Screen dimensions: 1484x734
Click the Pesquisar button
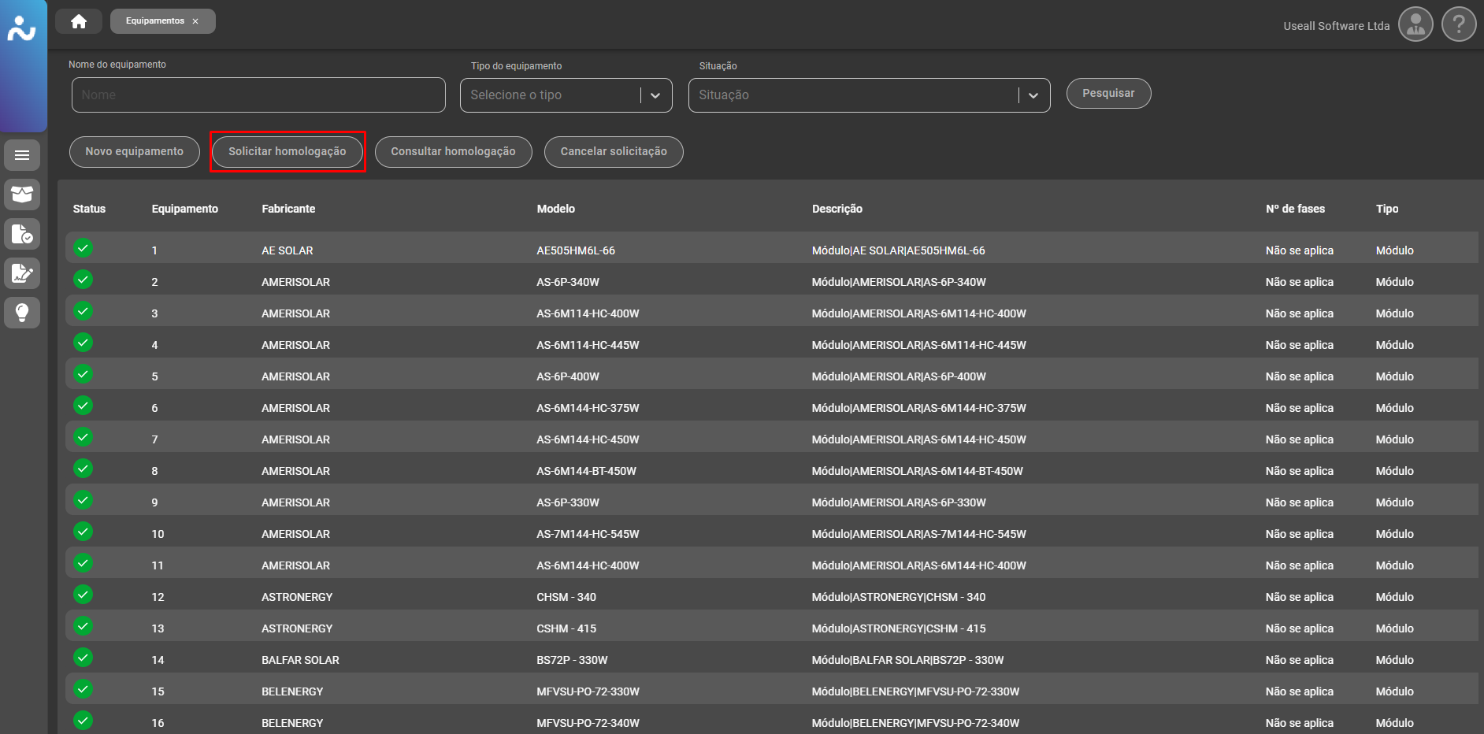(1108, 94)
